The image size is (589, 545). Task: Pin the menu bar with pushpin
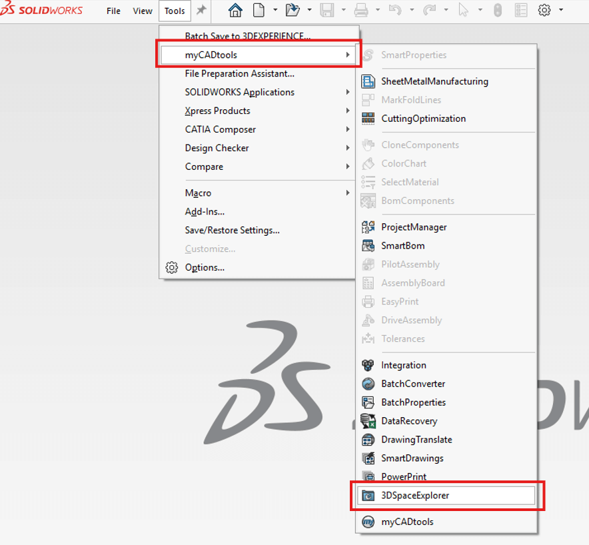(201, 10)
